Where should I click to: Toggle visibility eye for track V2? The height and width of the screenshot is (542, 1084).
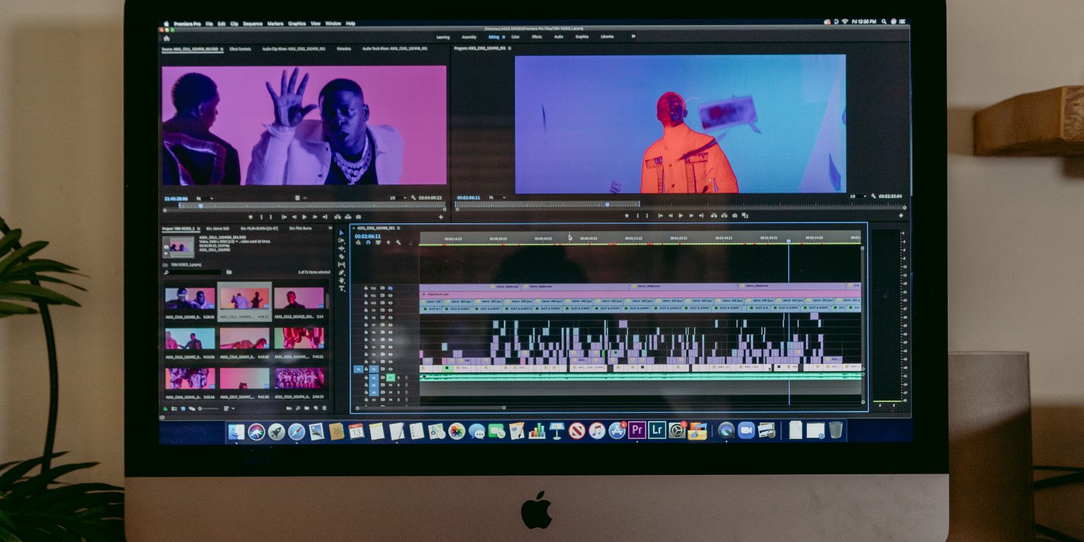[390, 361]
